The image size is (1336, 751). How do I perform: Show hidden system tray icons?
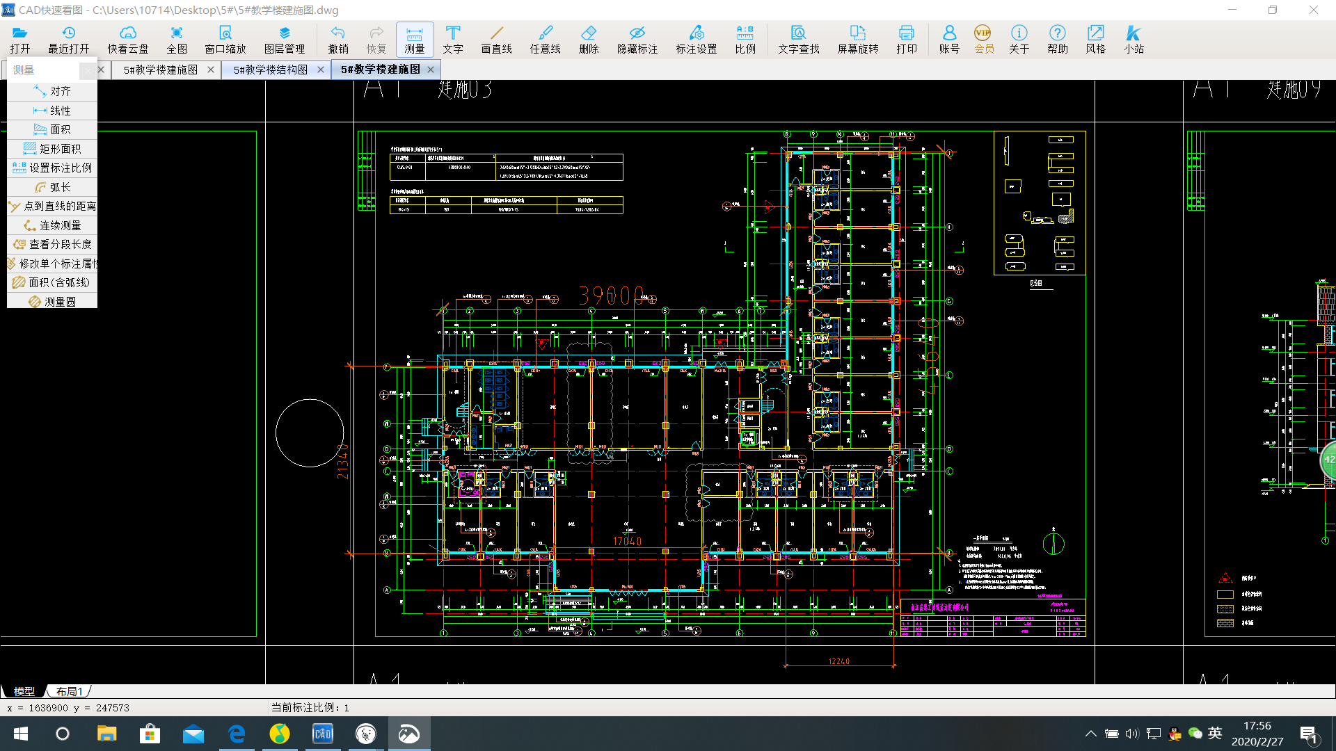click(x=1091, y=734)
